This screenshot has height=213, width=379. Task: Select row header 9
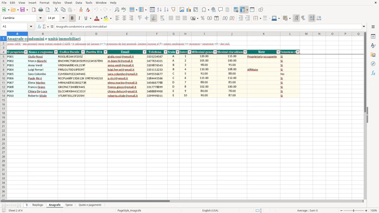tap(3, 74)
